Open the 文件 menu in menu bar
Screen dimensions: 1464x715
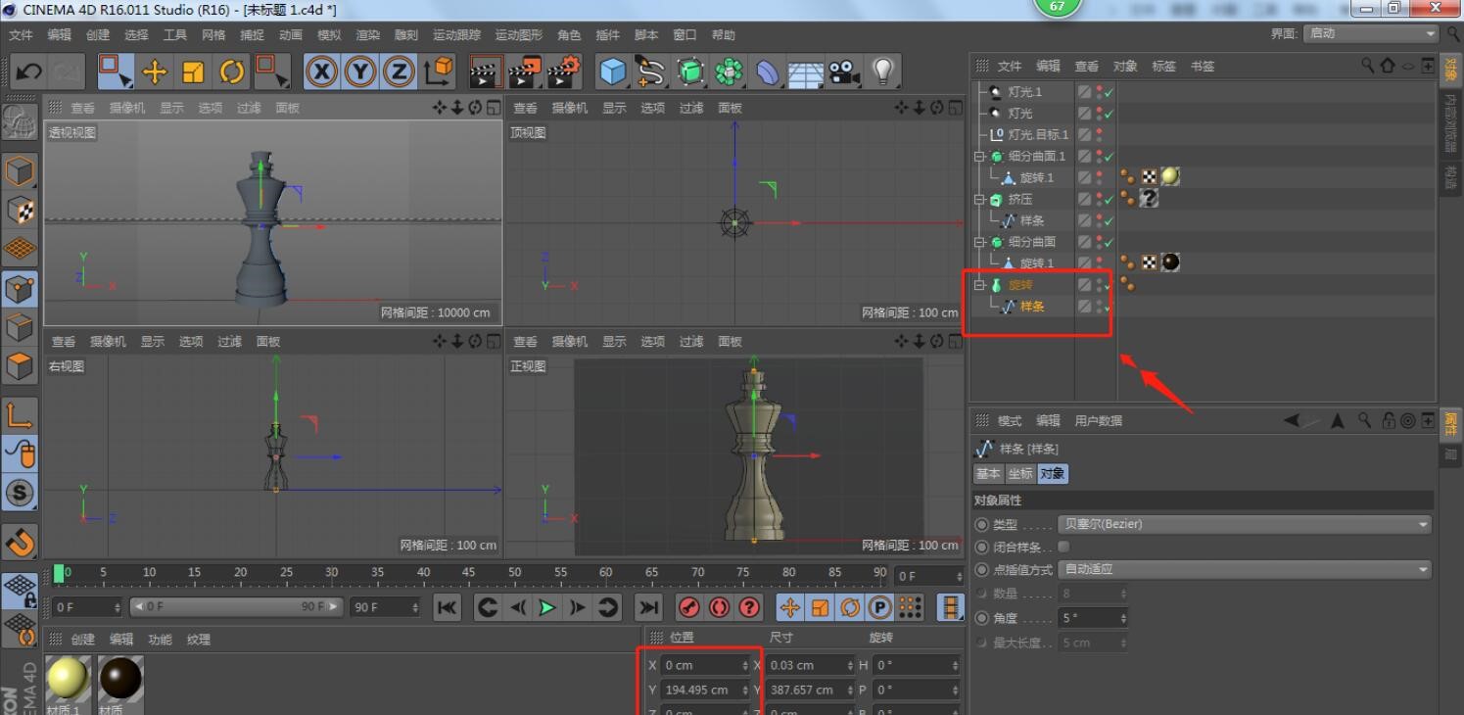pos(21,34)
